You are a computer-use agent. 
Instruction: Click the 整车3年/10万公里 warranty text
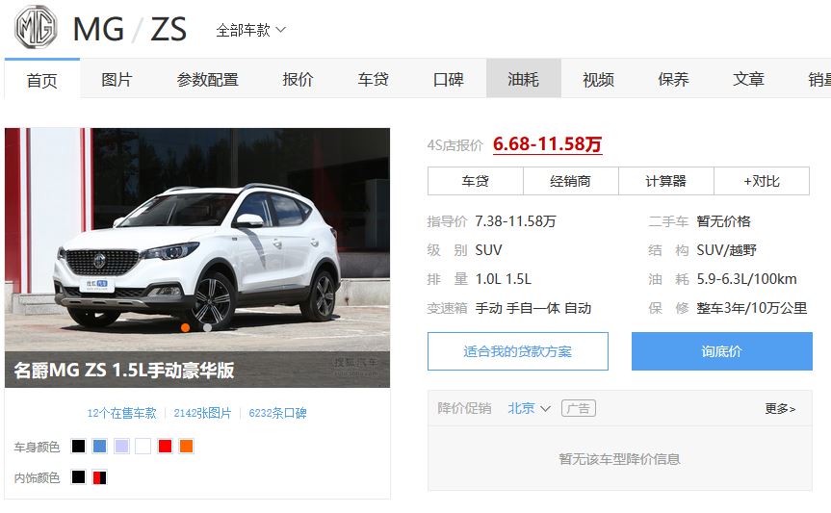[752, 308]
